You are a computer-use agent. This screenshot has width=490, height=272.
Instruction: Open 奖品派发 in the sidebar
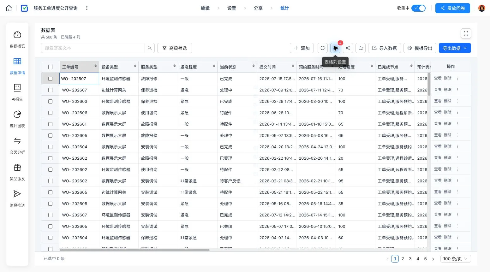(17, 172)
